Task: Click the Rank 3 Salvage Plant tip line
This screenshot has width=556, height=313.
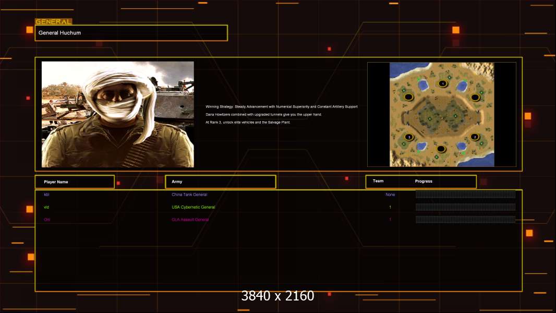Action: point(248,122)
